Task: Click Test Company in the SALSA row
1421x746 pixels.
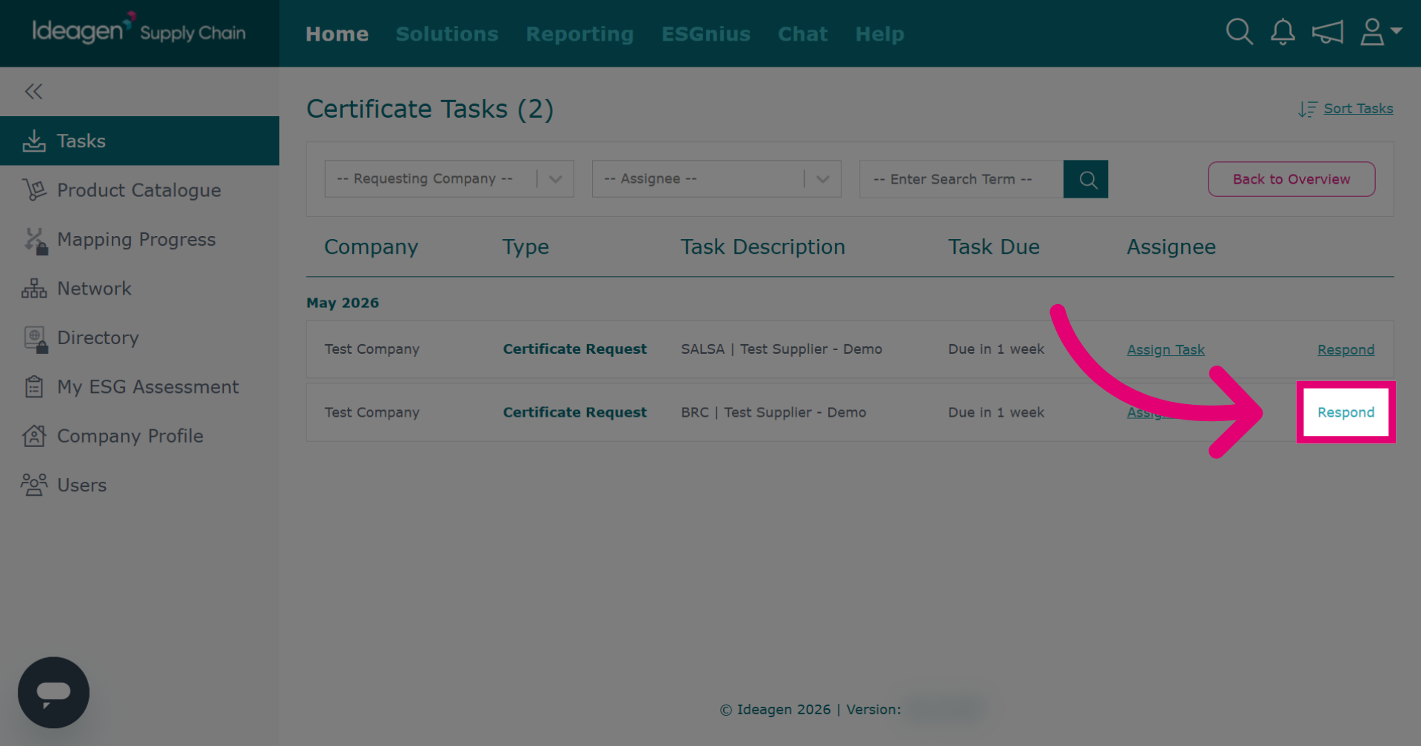Action: pos(372,349)
